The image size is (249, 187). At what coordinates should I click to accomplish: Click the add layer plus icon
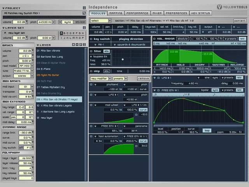pyautogui.click(x=74, y=45)
